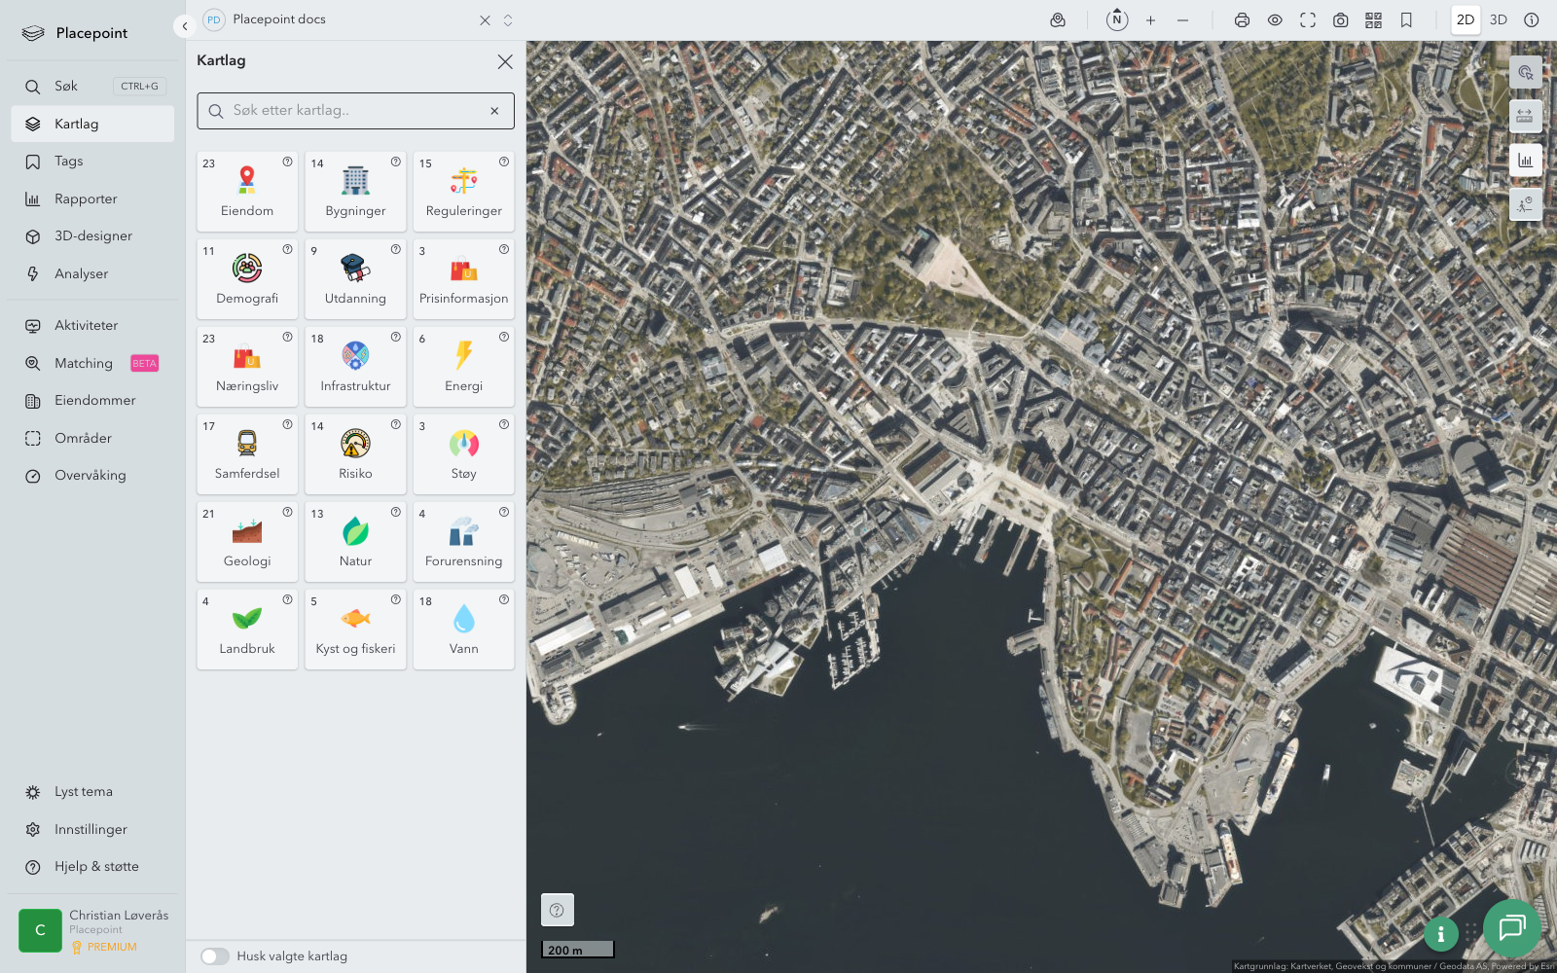Toggle the Husk valgte kartlag switch

[x=215, y=956]
